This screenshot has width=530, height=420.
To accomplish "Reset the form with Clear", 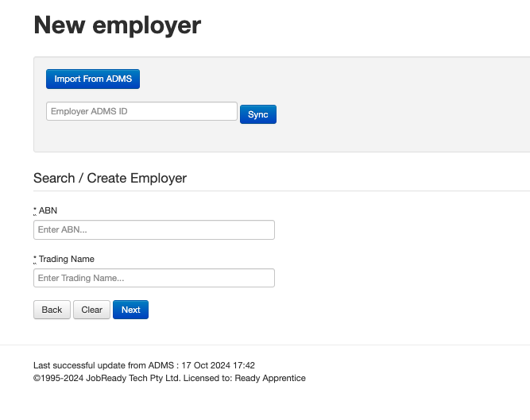I will point(91,310).
